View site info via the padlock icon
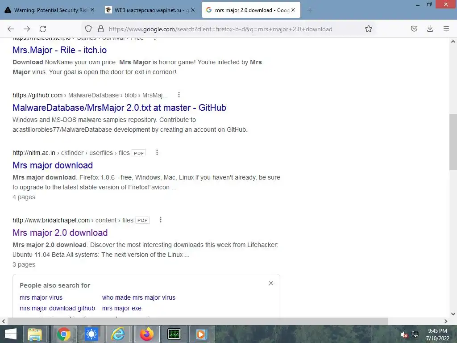 point(101,29)
